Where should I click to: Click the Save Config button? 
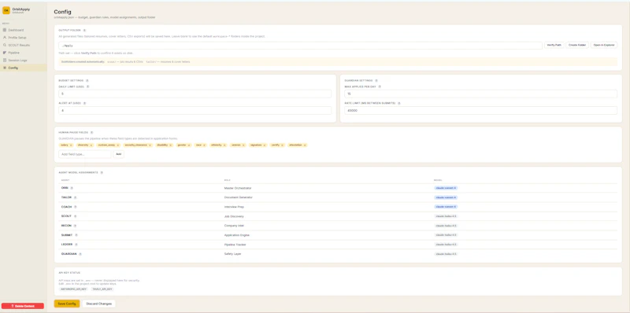pyautogui.click(x=67, y=304)
